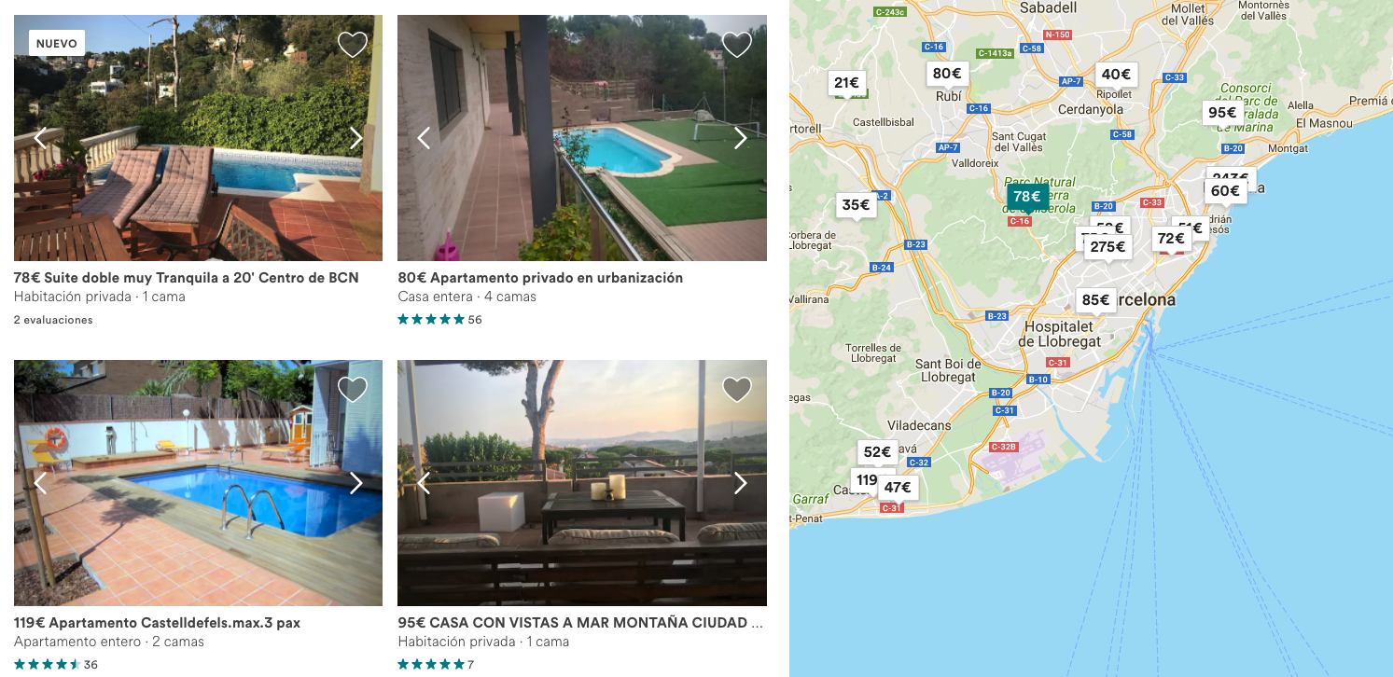The width and height of the screenshot is (1393, 677).
Task: Open the 78€ Suite doble muy Tranquila title
Action: pyautogui.click(x=187, y=278)
